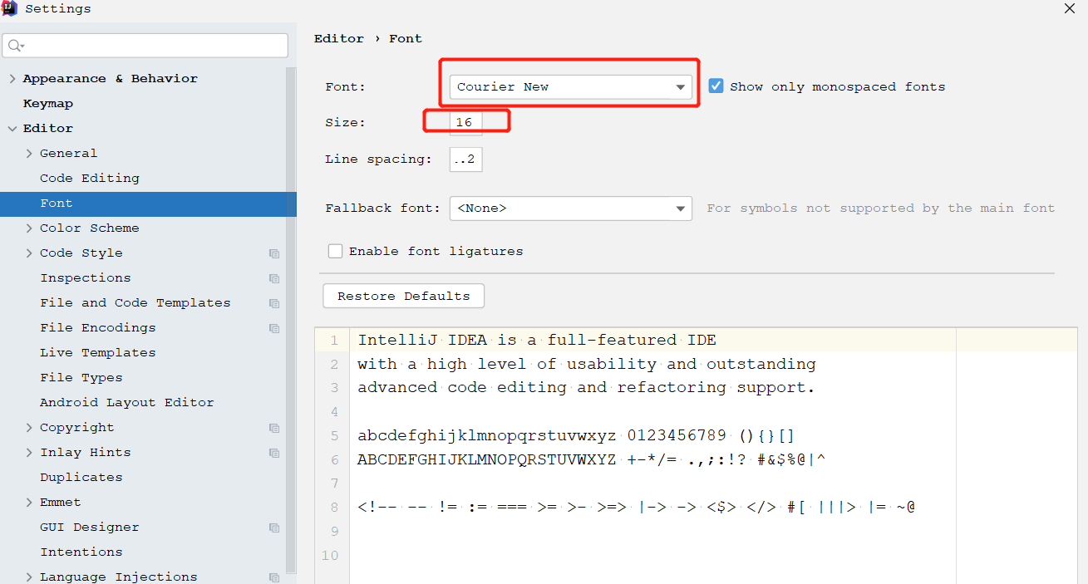Viewport: 1088px width, 584px height.
Task: Select Keymap in the settings tree
Action: [x=48, y=104]
